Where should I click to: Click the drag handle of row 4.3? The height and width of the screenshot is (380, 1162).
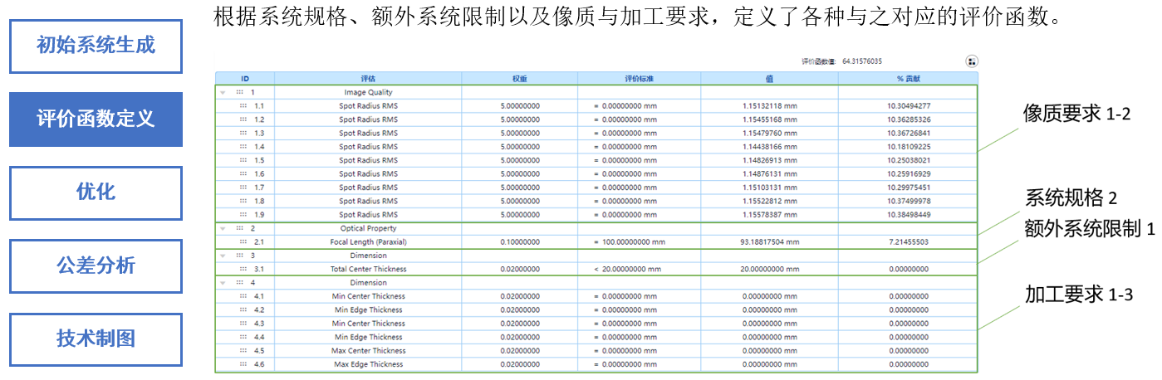coord(243,324)
